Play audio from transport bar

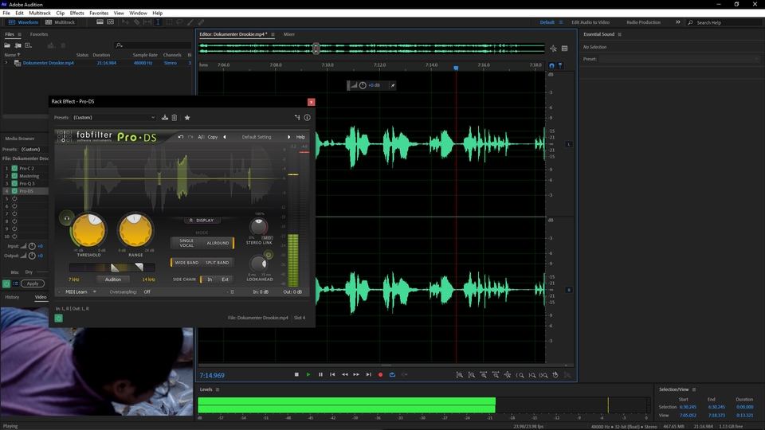[x=308, y=374]
